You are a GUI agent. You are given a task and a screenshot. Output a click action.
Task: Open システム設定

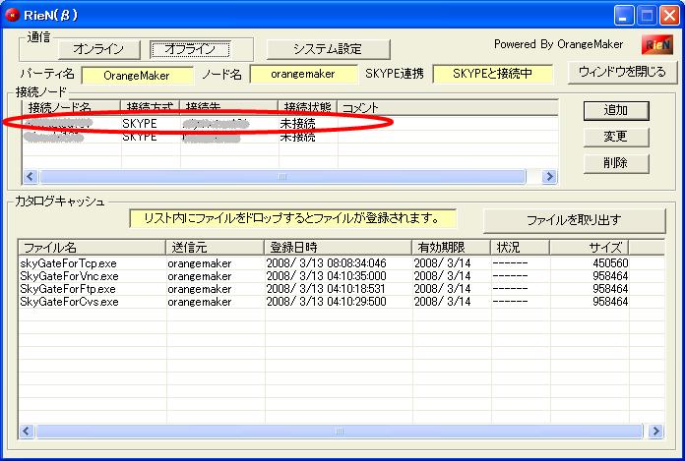point(328,49)
